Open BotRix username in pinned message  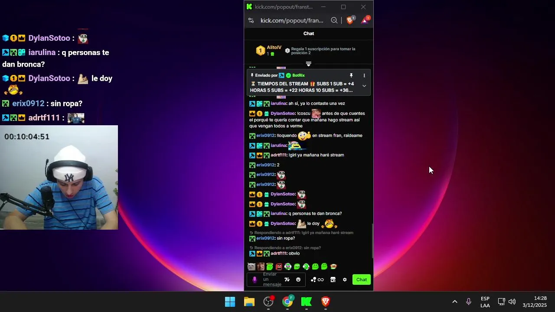(298, 75)
